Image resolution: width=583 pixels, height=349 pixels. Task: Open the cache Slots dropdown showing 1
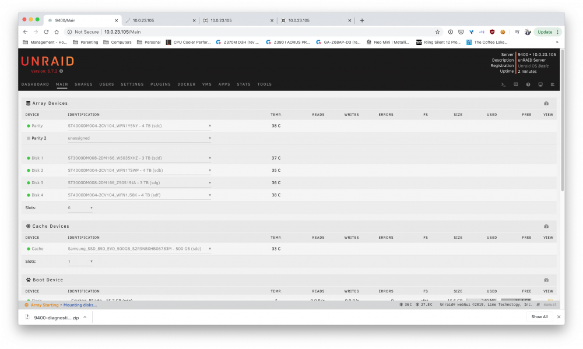(80, 261)
